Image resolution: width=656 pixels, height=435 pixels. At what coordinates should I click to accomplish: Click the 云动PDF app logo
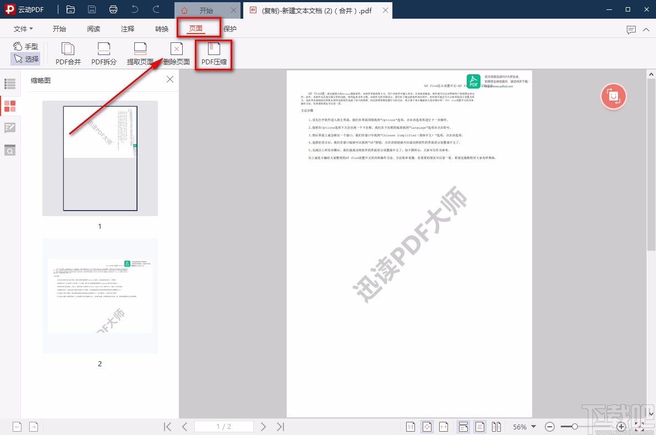(x=9, y=9)
